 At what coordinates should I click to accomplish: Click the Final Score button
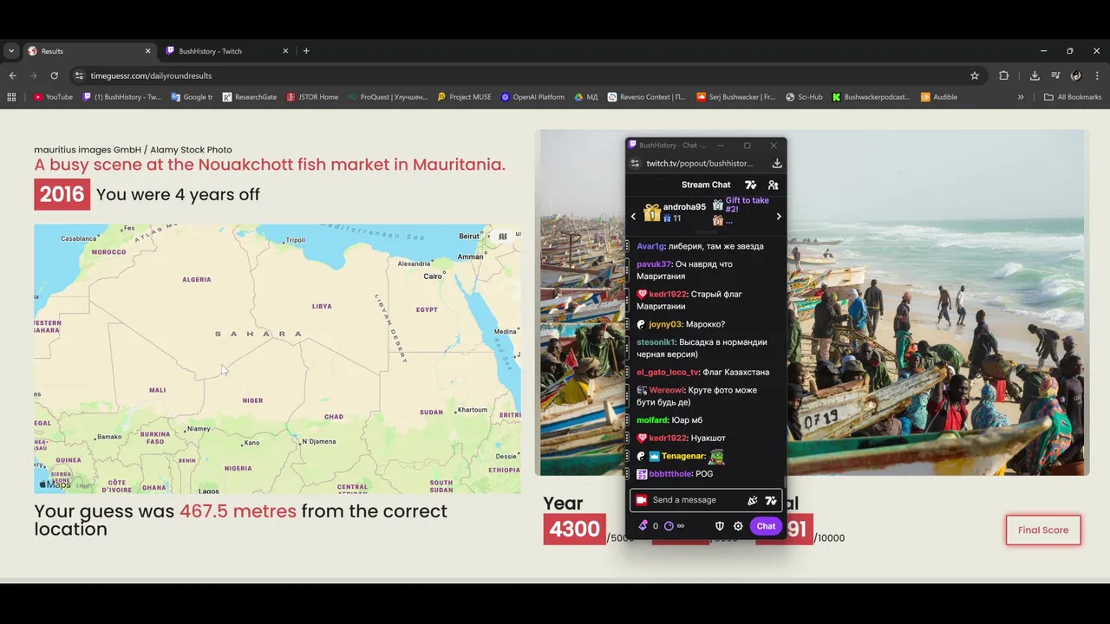tap(1043, 530)
